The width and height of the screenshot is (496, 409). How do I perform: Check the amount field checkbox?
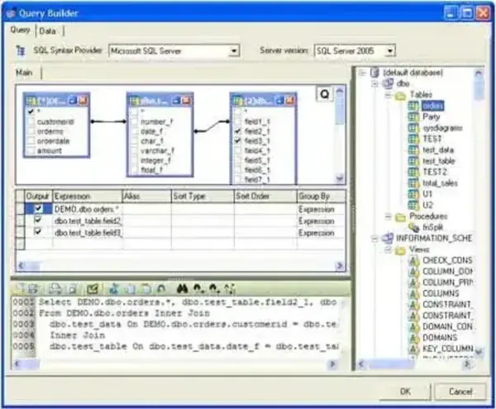point(31,150)
